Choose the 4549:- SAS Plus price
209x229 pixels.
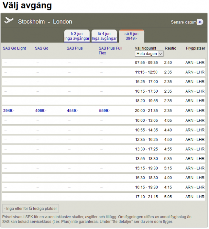click(73, 111)
